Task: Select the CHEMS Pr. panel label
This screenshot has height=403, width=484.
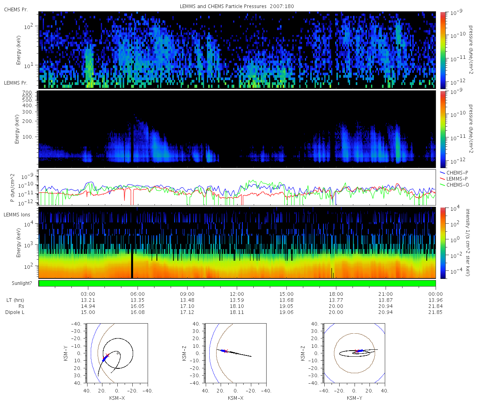Action: [x=16, y=9]
